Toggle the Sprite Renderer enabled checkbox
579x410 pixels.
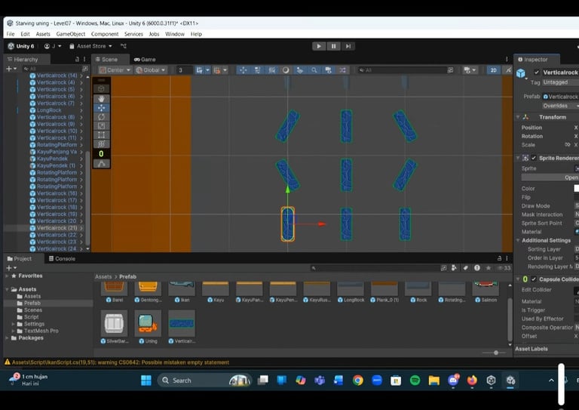pos(534,158)
